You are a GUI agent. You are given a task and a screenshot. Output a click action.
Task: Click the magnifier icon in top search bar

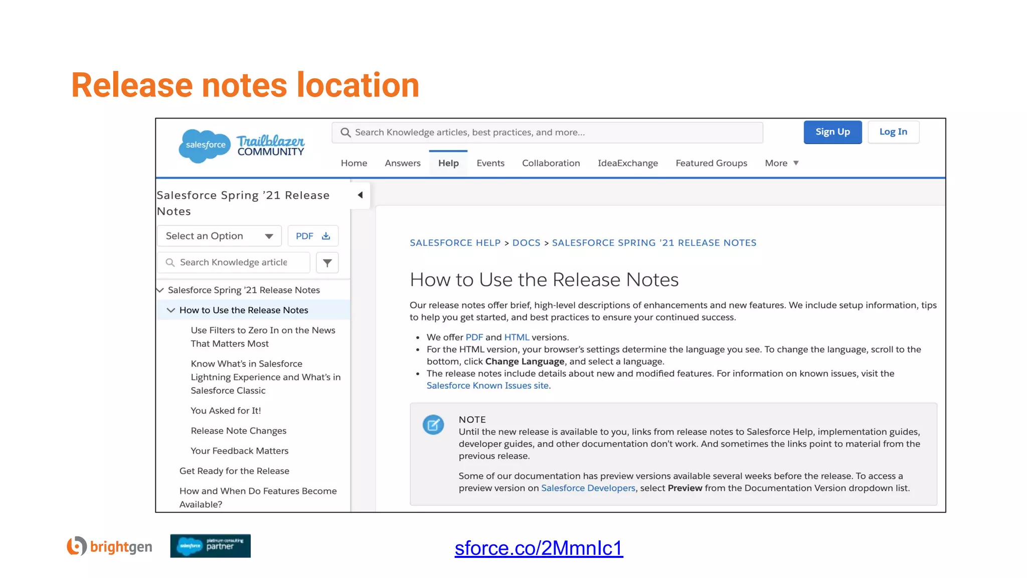pos(346,132)
